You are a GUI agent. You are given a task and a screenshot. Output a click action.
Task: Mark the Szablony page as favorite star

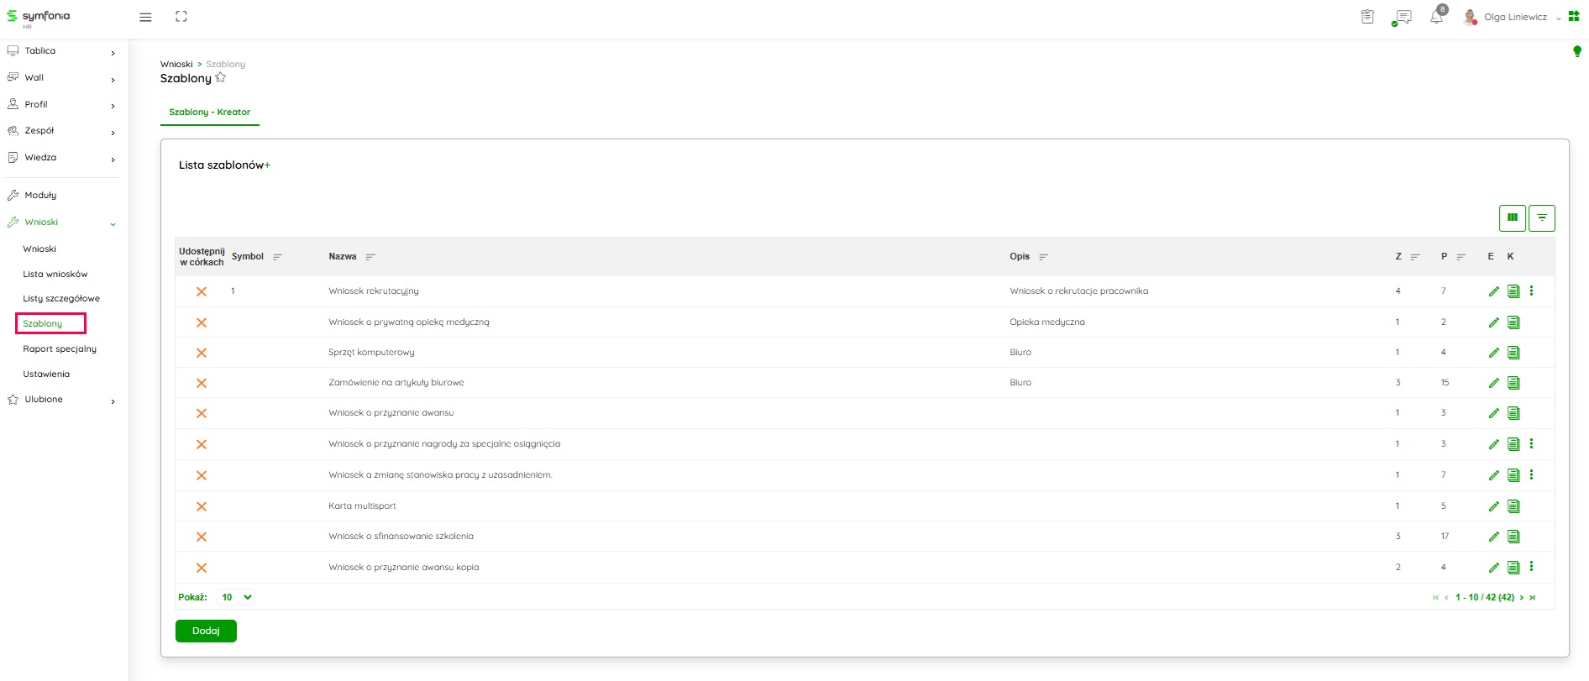tap(221, 78)
